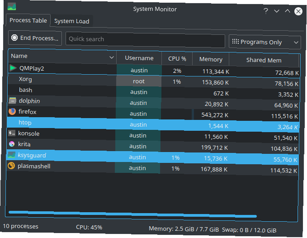
Task: Click the Swap: 0 B / 12.0 GiB status
Action: coord(249,230)
